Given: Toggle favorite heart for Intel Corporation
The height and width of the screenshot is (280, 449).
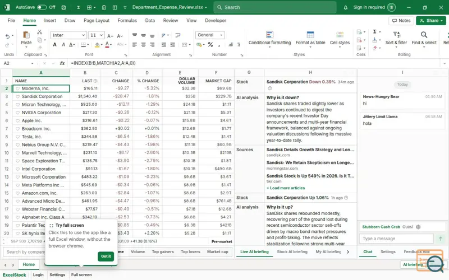Looking at the screenshot, I should tap(18, 169).
